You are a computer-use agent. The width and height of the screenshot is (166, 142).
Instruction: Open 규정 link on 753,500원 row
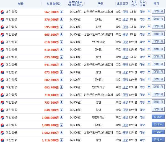(x=125, y=102)
